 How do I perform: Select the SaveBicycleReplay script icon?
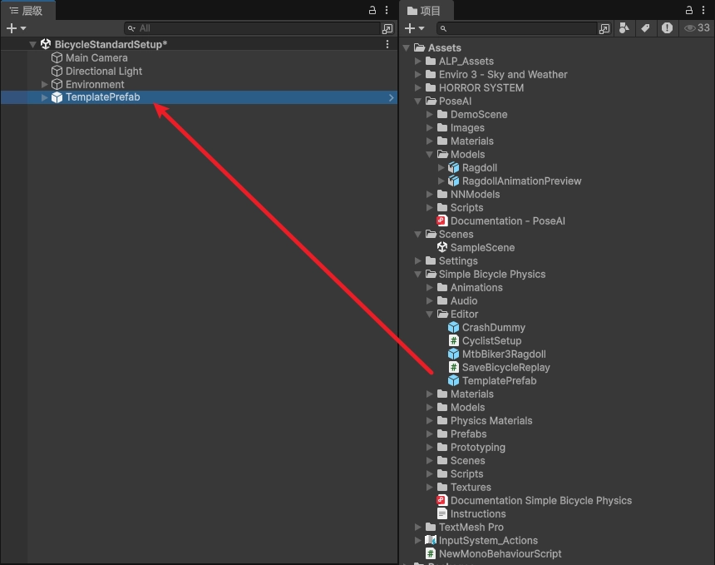coord(454,368)
